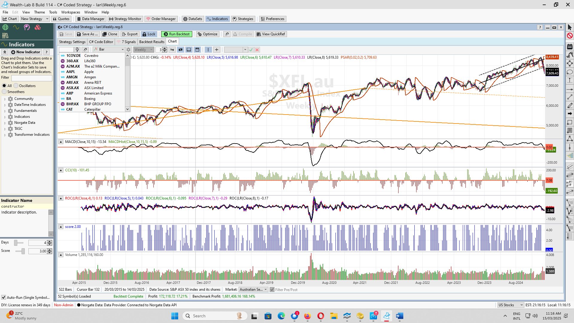Viewport: 574px width, 323px height.
Task: Switch to the Backtest Results tab
Action: [x=152, y=42]
